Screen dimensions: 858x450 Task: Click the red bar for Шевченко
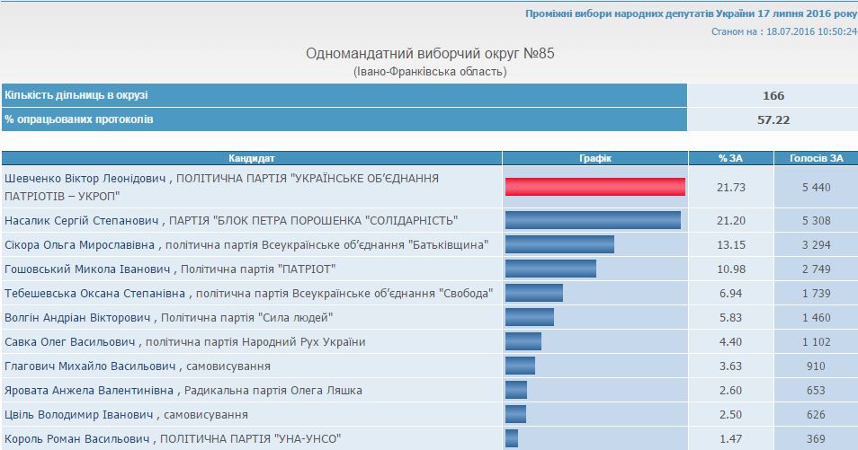[594, 187]
